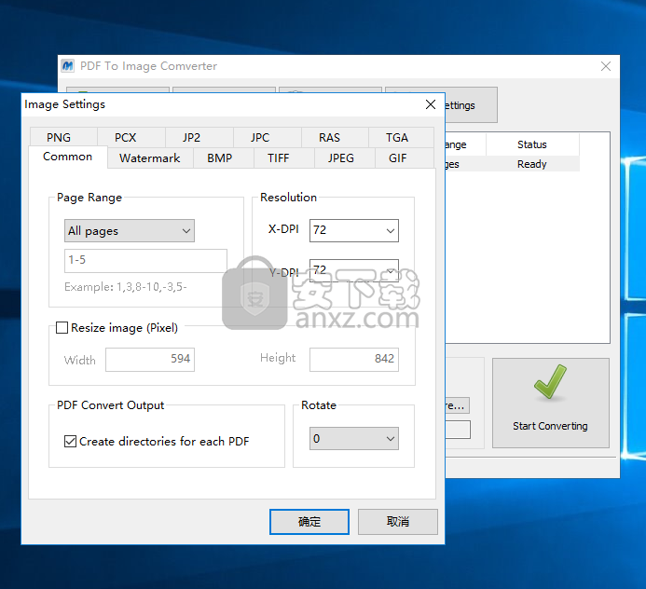Click the Status column header
Viewport: 646px width, 589px height.
pos(532,144)
